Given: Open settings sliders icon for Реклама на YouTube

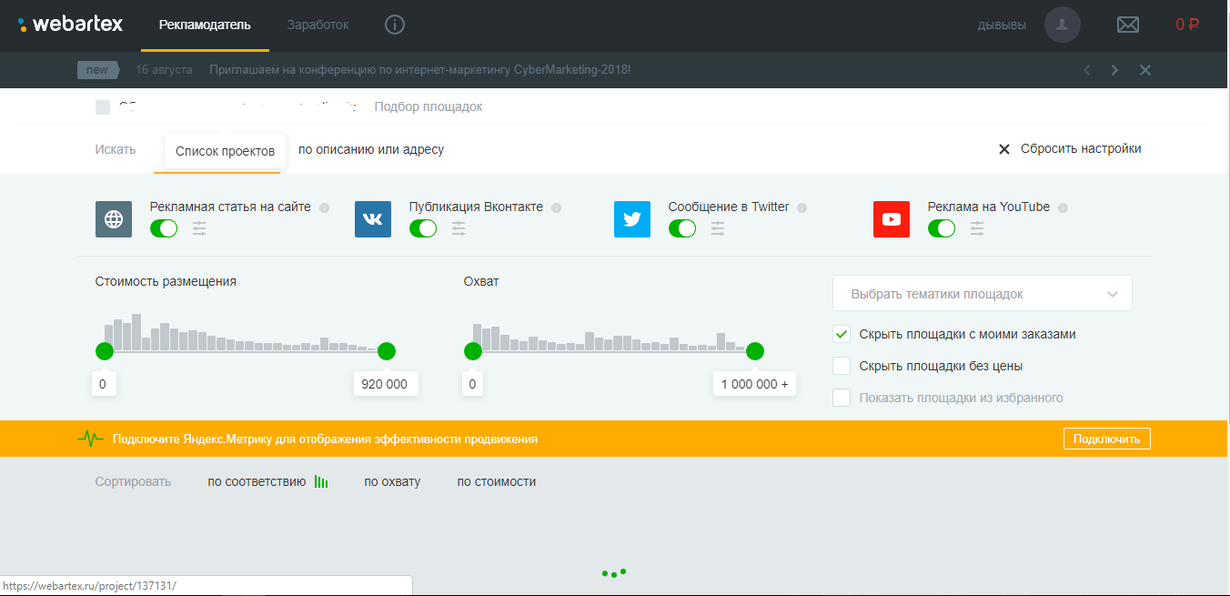Looking at the screenshot, I should pos(977,228).
